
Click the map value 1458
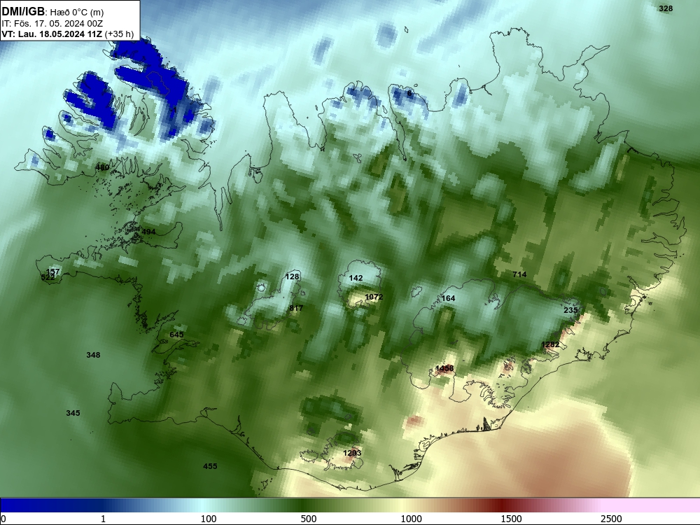click(x=444, y=368)
